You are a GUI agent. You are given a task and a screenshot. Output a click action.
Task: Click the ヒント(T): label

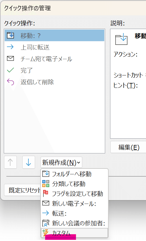[125, 85]
